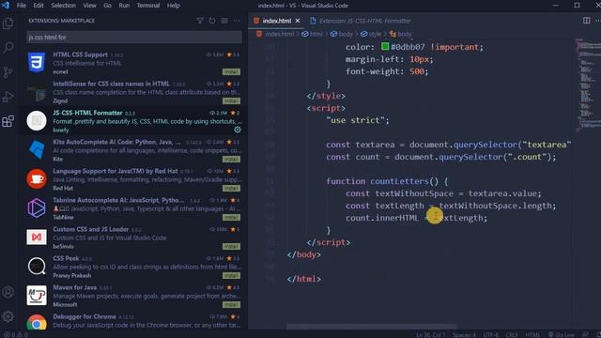Screen dimensions: 601x338
Task: Click the style breadcrumb segment
Action: click(371, 34)
